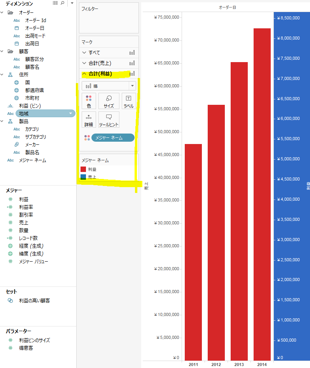Click the globe icon beside 経度 (生成)

(x=11, y=246)
